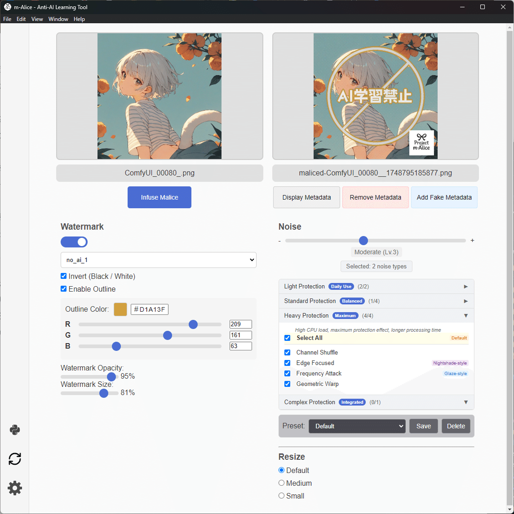Toggle the Watermark switch off
514x514 pixels.
click(x=74, y=242)
